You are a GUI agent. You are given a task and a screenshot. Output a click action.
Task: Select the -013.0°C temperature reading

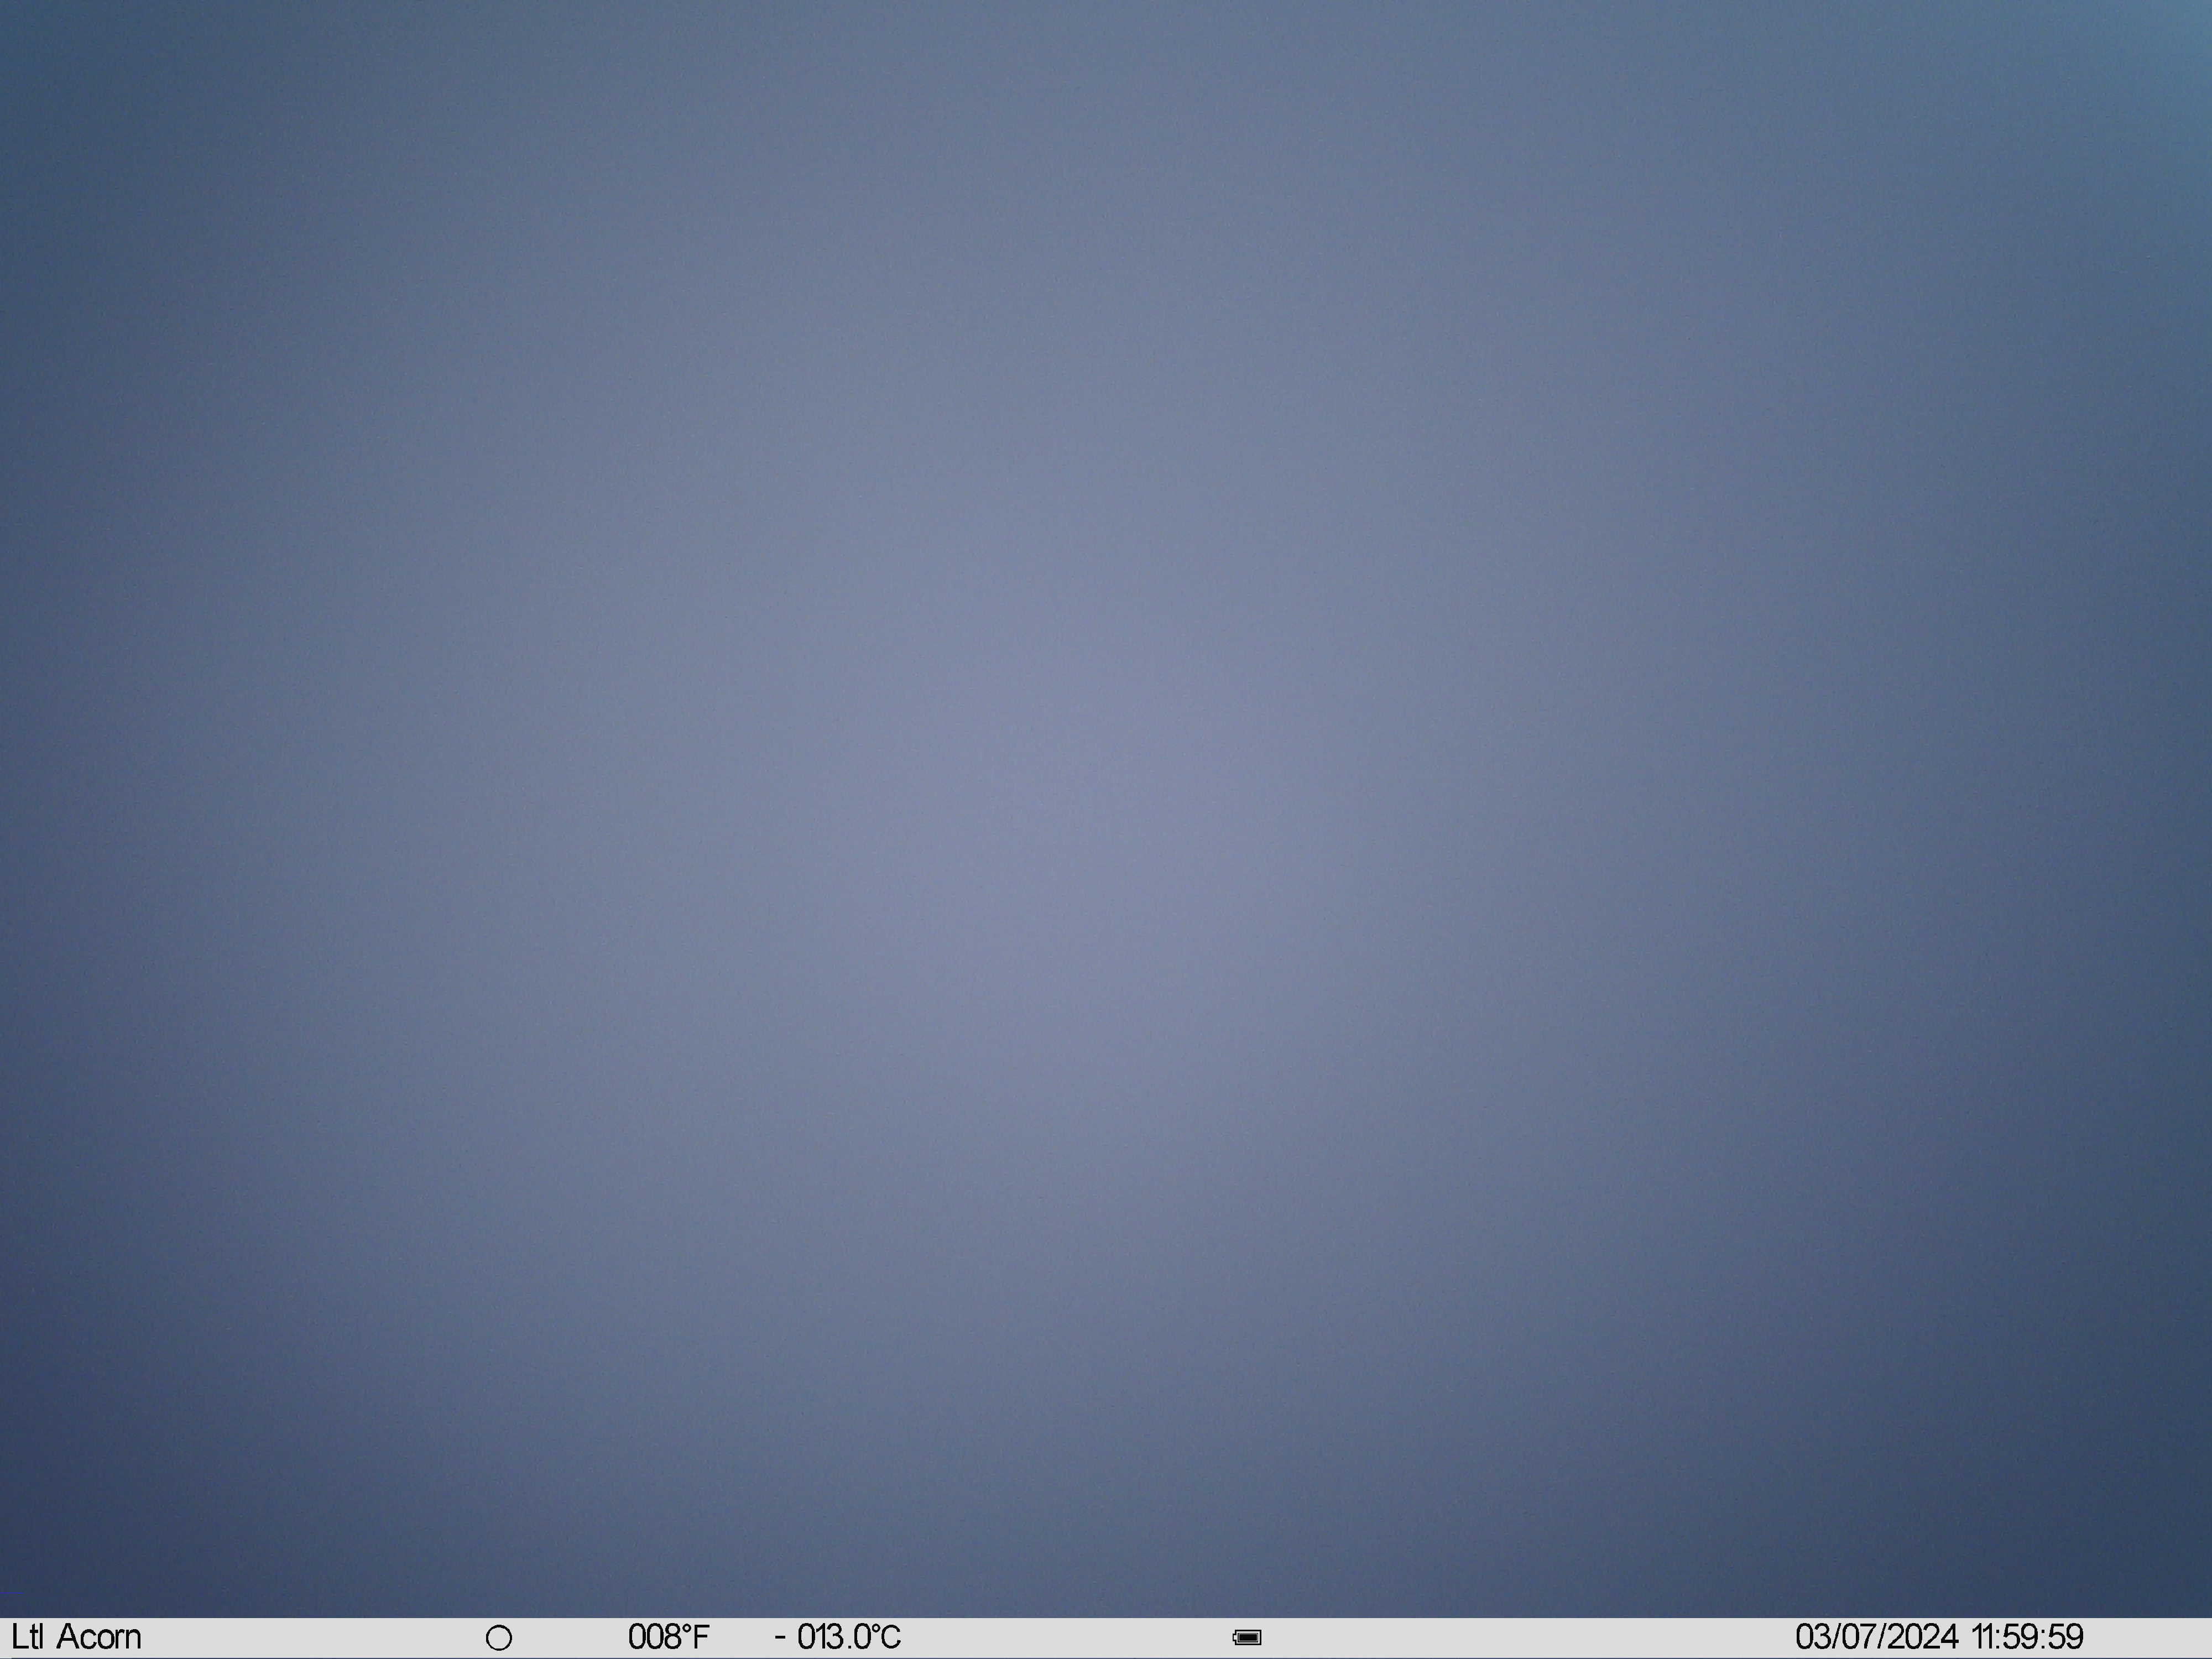838,1637
